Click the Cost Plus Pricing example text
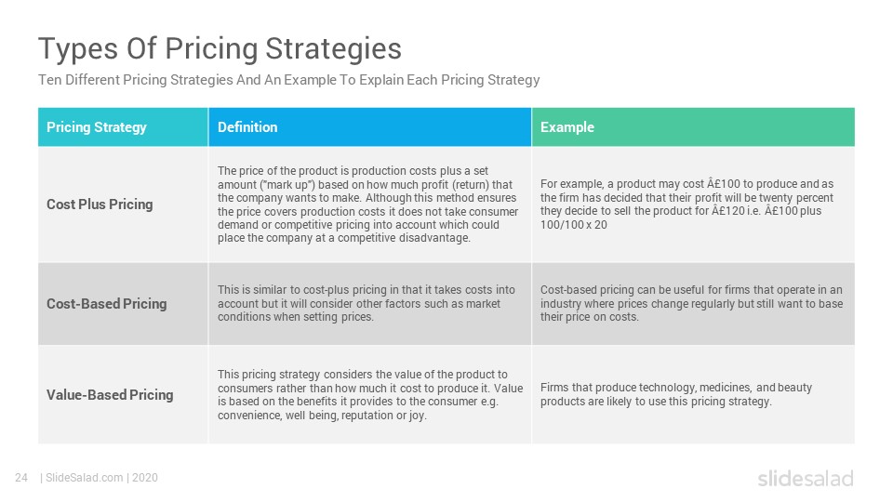 686,205
